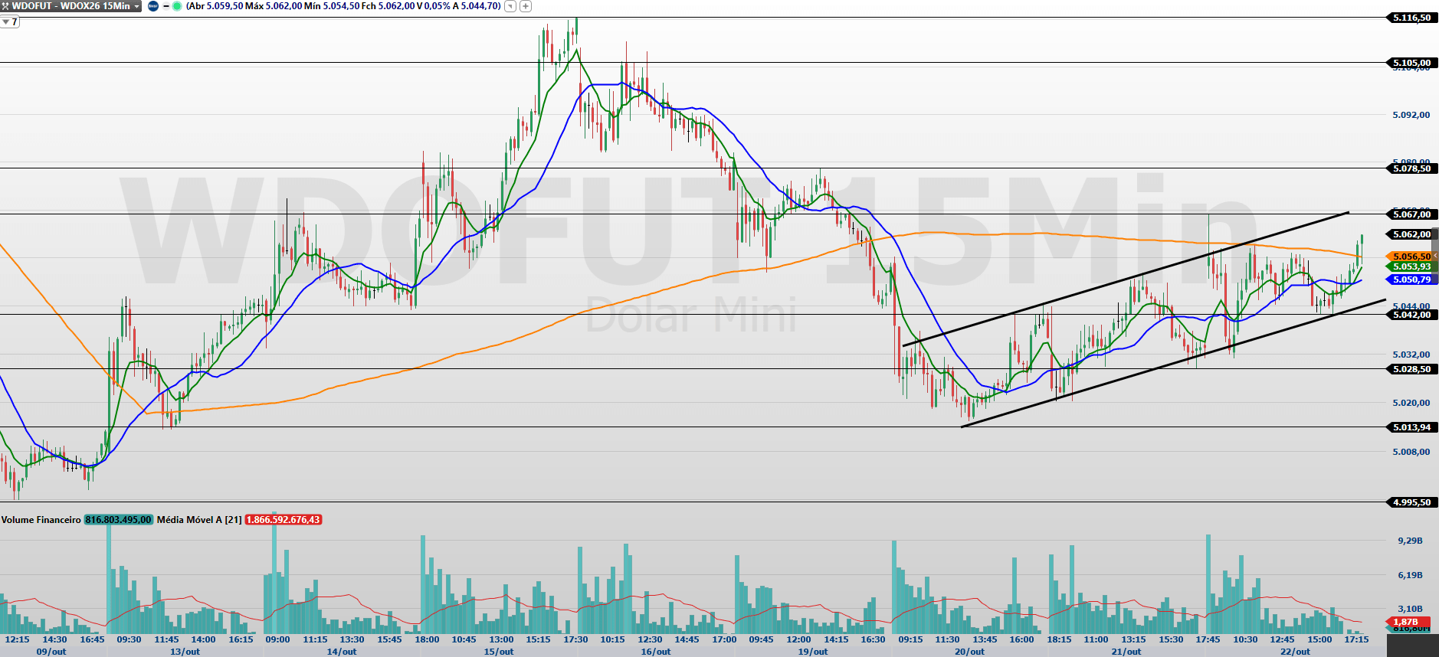Click the 20/out date on the time axis
This screenshot has height=657, width=1439.
[x=969, y=652]
